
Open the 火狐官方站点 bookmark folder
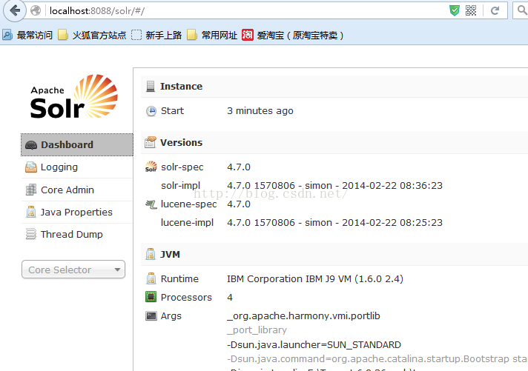(x=92, y=35)
